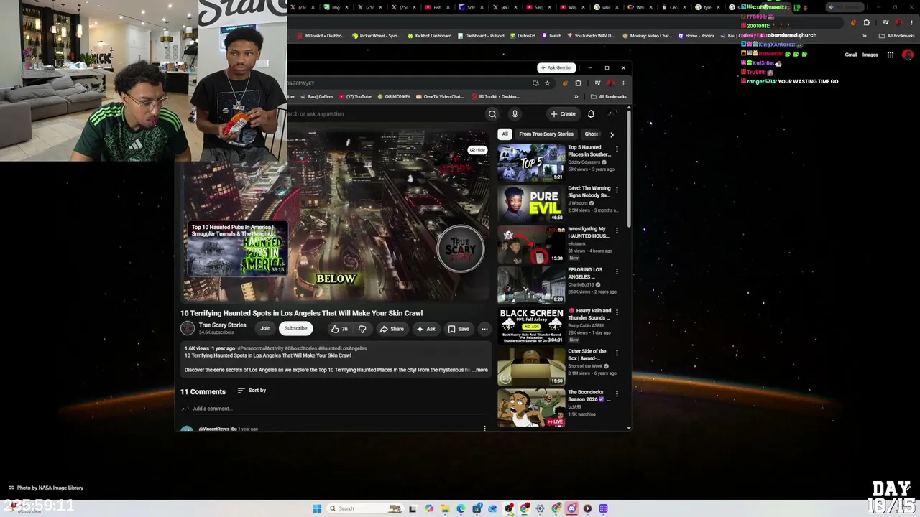Open options for The Boondocks Season video

pyautogui.click(x=617, y=395)
